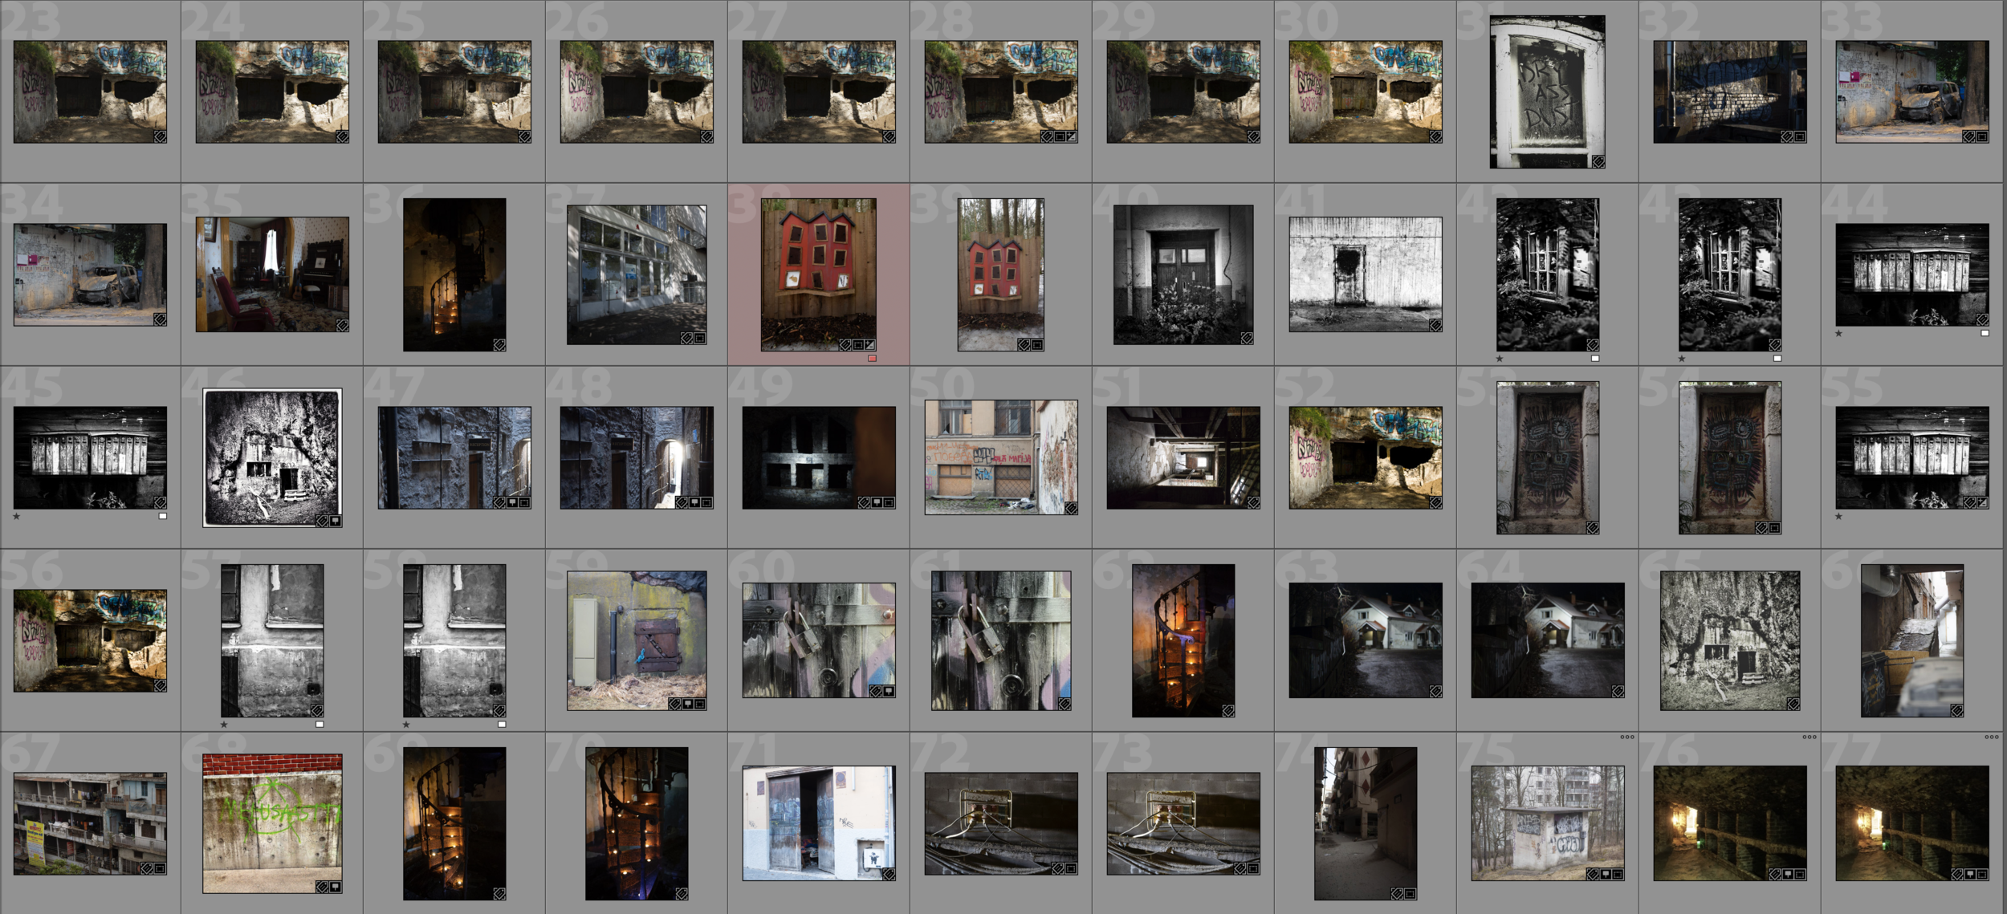Click the white color label on photo 57
2007x914 pixels.
click(320, 724)
